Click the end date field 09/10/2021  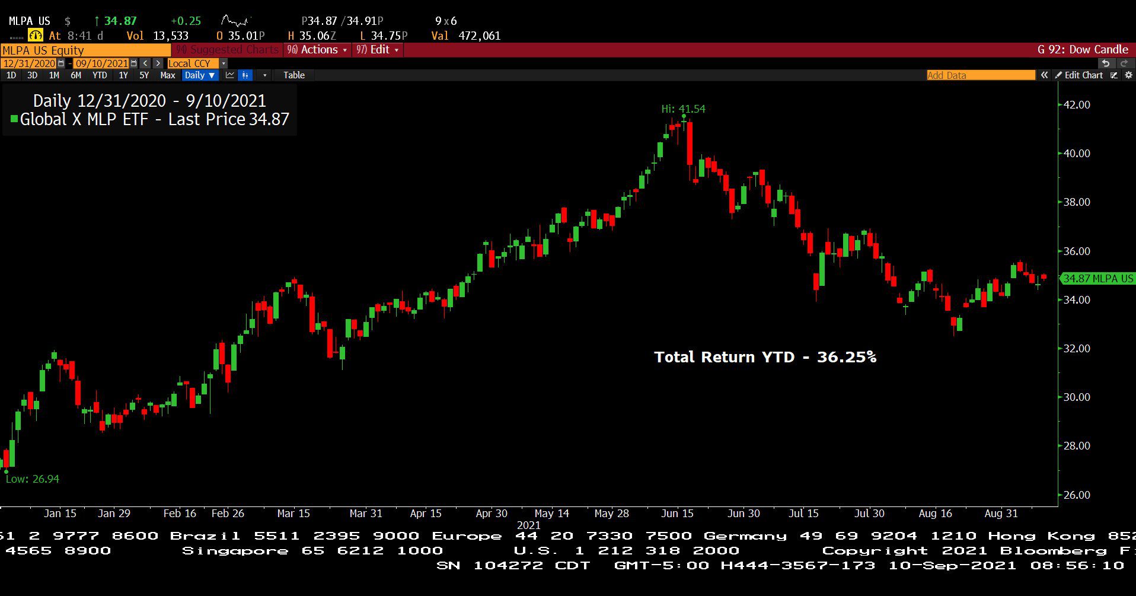(x=101, y=63)
